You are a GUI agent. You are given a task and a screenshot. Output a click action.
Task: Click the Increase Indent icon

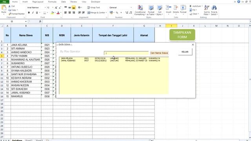[84, 13]
